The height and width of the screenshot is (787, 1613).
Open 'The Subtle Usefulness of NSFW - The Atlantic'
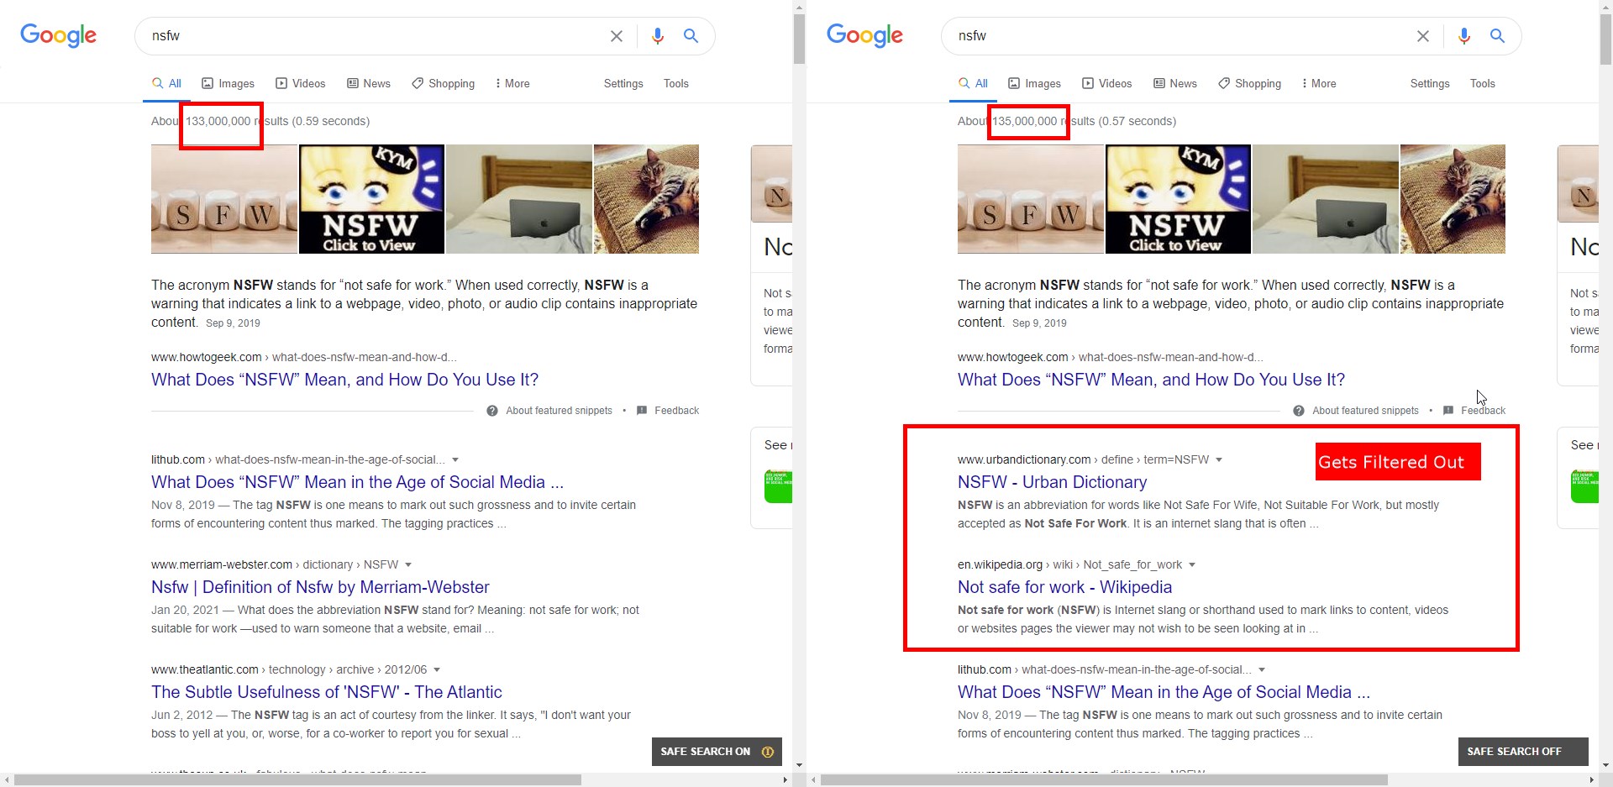pyautogui.click(x=327, y=692)
